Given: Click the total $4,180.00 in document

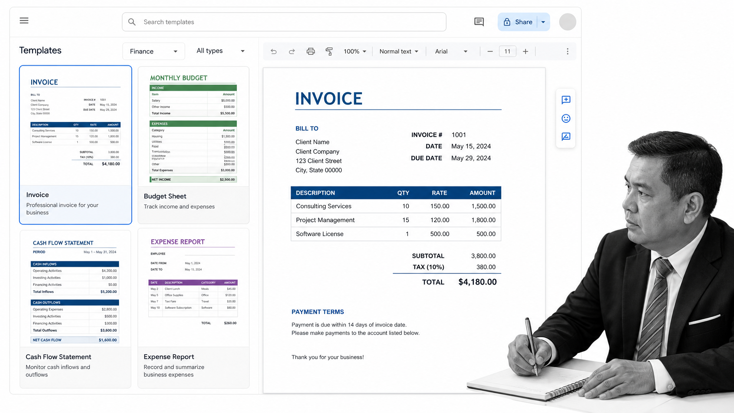Looking at the screenshot, I should point(477,282).
